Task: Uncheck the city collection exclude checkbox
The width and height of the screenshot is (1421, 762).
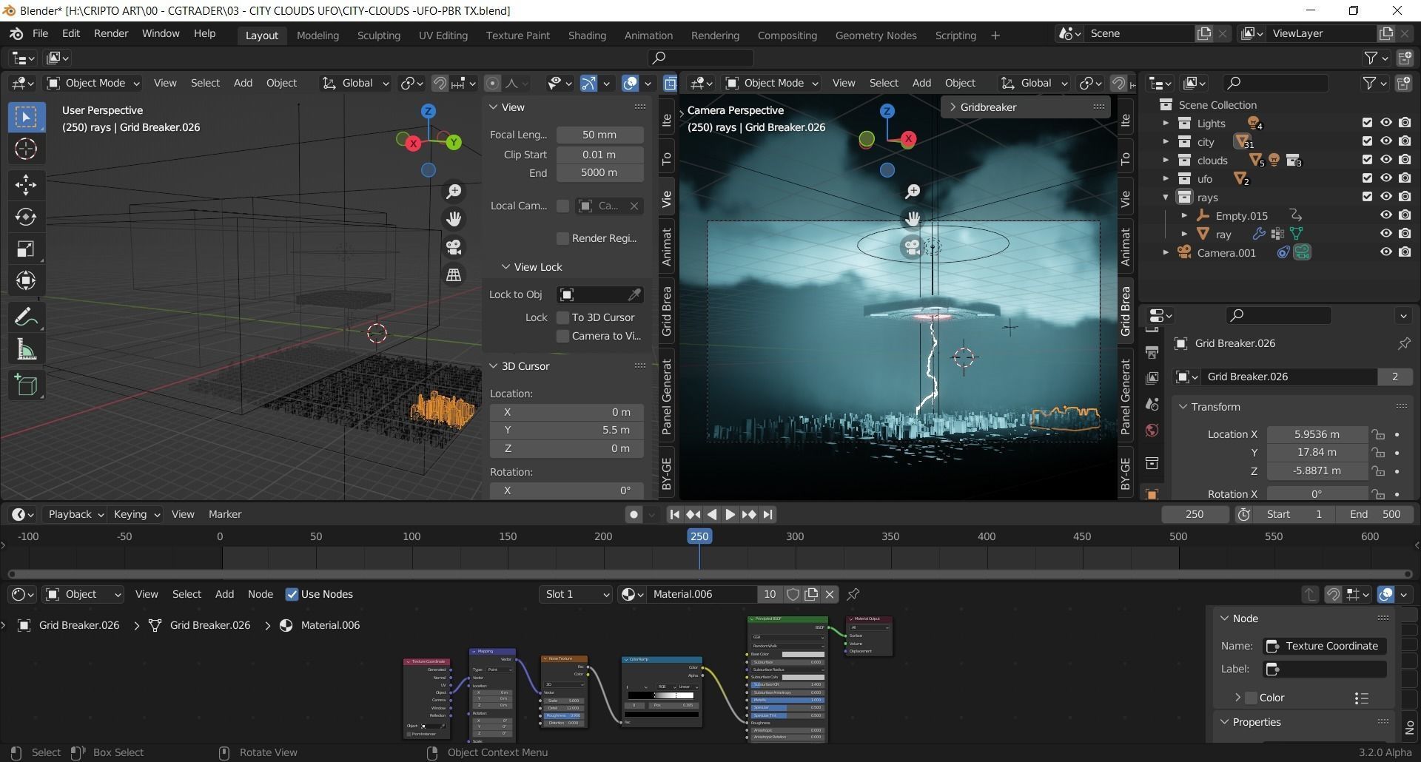Action: [1367, 141]
